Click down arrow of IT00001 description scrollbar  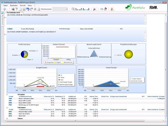145,40
